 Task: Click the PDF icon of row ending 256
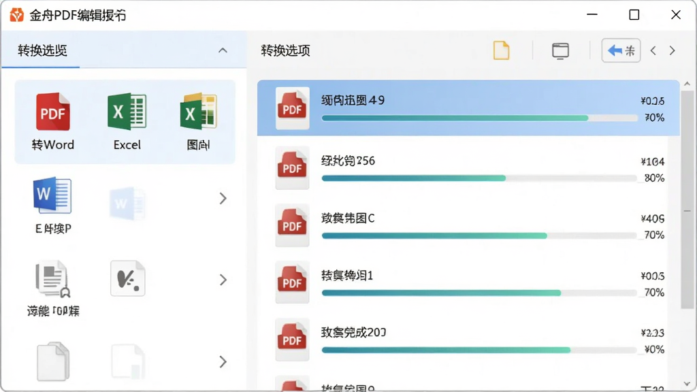click(x=292, y=167)
